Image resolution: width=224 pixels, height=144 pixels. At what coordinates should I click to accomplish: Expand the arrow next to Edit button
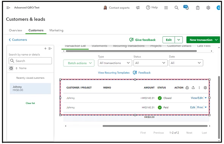[179, 40]
